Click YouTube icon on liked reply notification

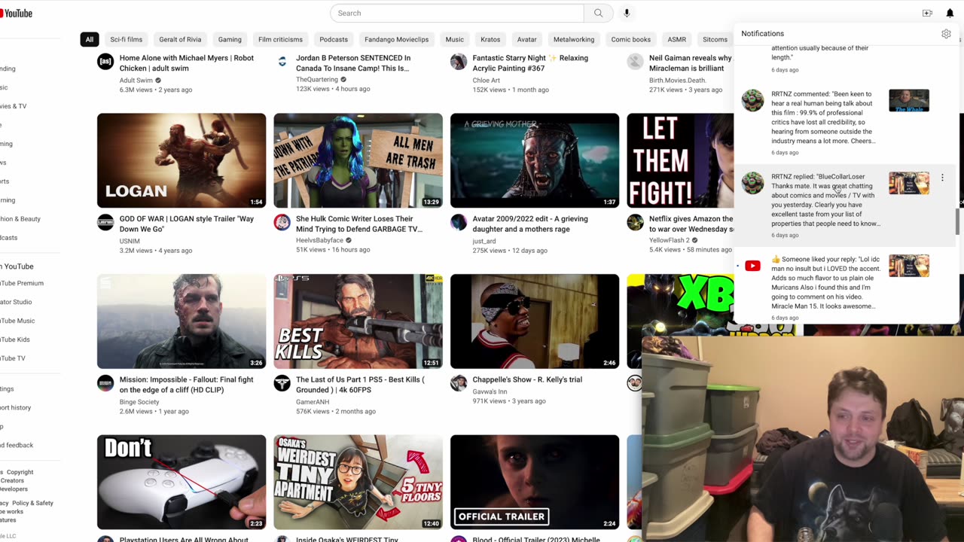click(x=752, y=266)
